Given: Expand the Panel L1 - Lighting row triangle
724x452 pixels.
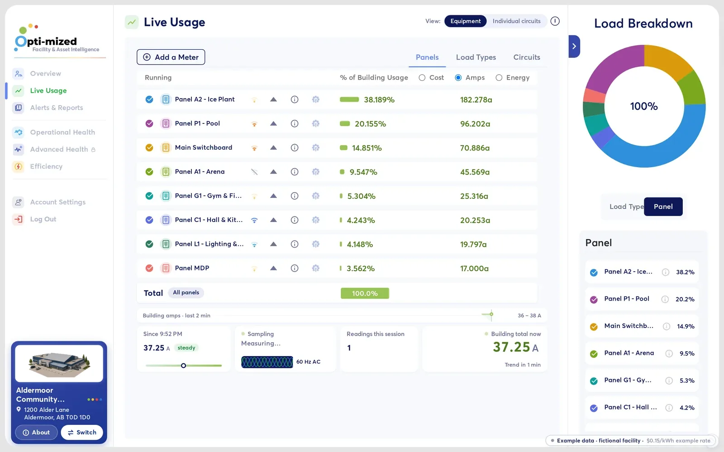Looking at the screenshot, I should pos(273,244).
